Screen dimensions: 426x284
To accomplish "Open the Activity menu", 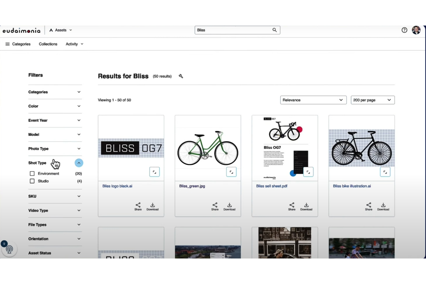I will pyautogui.click(x=75, y=44).
